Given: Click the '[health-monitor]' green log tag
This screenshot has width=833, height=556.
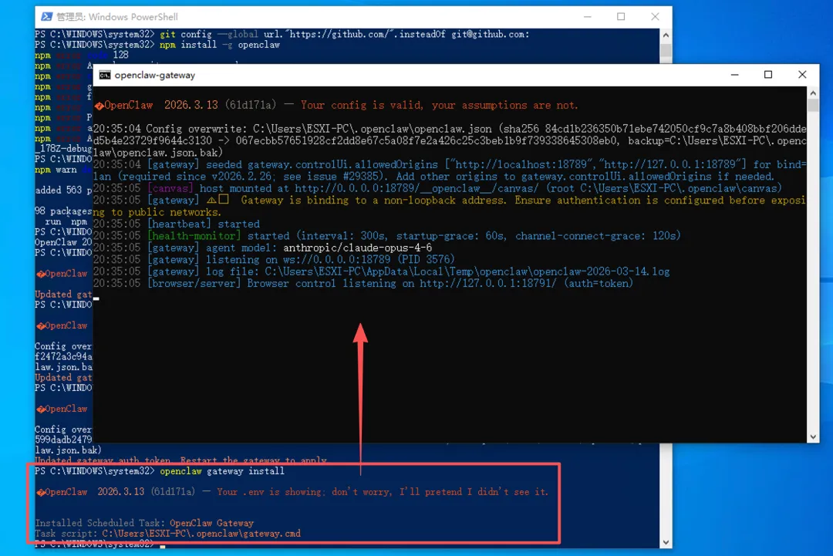Looking at the screenshot, I should [194, 235].
